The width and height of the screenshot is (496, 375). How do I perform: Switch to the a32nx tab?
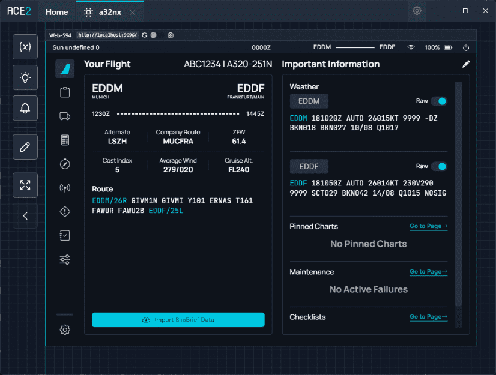tap(110, 12)
